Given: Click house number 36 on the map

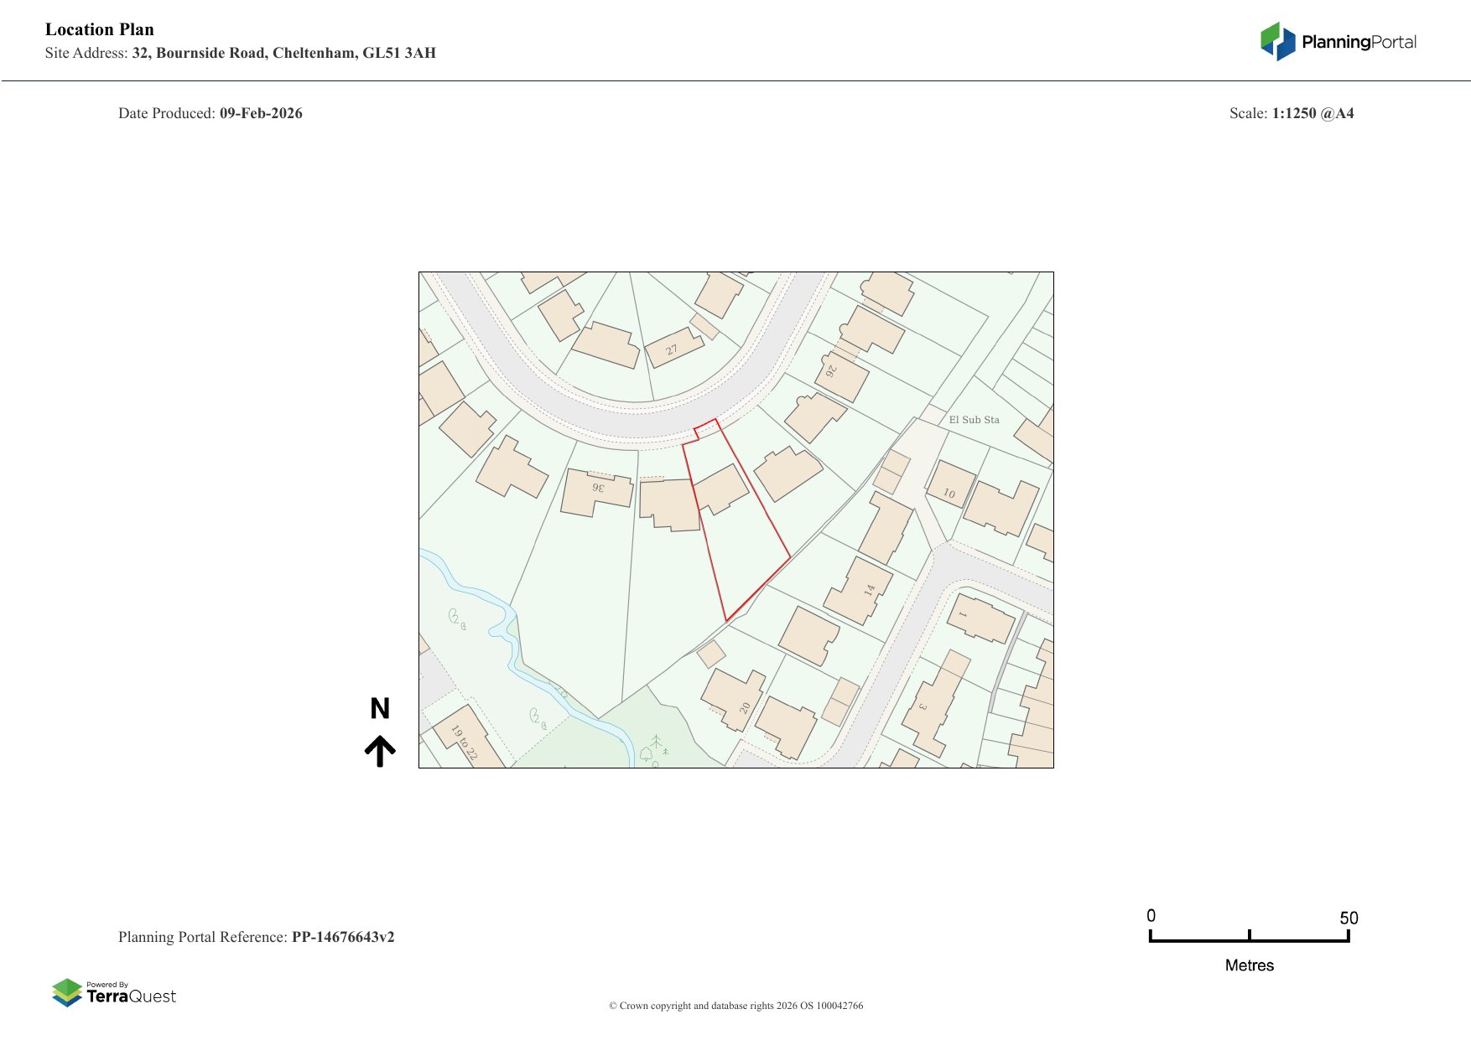Looking at the screenshot, I should click(598, 488).
